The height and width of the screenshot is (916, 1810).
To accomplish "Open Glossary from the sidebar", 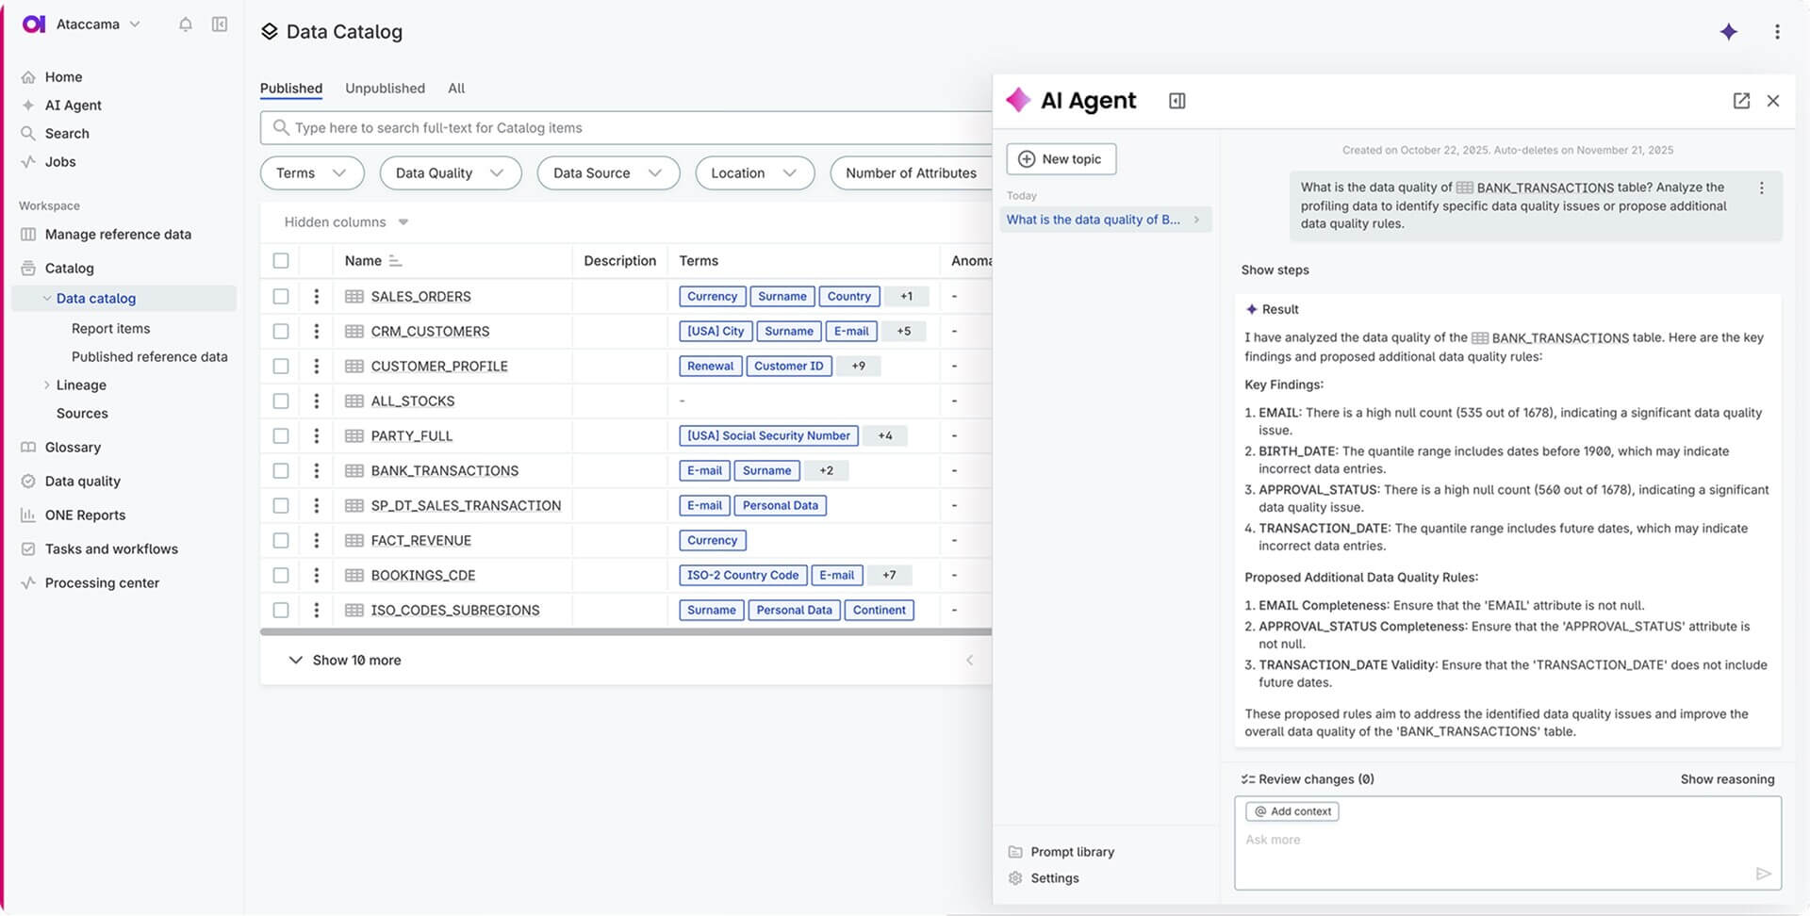I will coord(73,448).
